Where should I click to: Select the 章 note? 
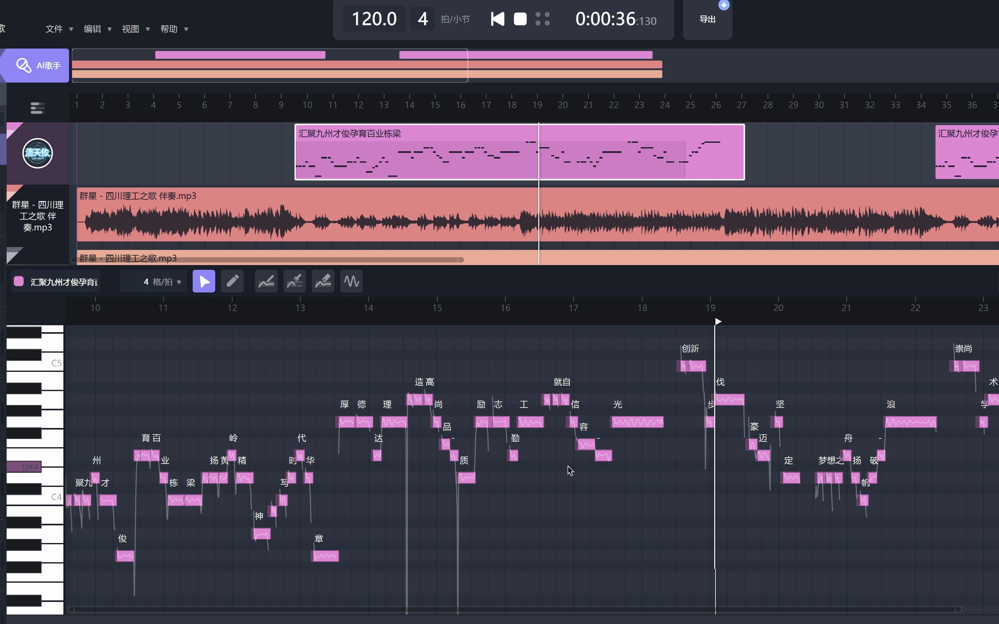pos(325,556)
